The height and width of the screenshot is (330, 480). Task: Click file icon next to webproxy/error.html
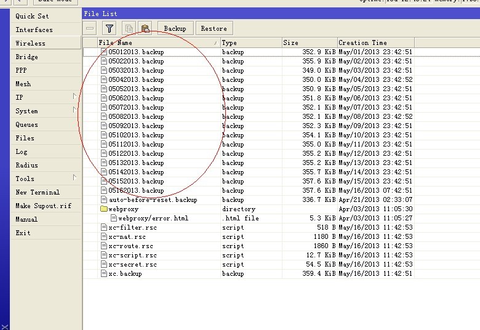coord(114,218)
